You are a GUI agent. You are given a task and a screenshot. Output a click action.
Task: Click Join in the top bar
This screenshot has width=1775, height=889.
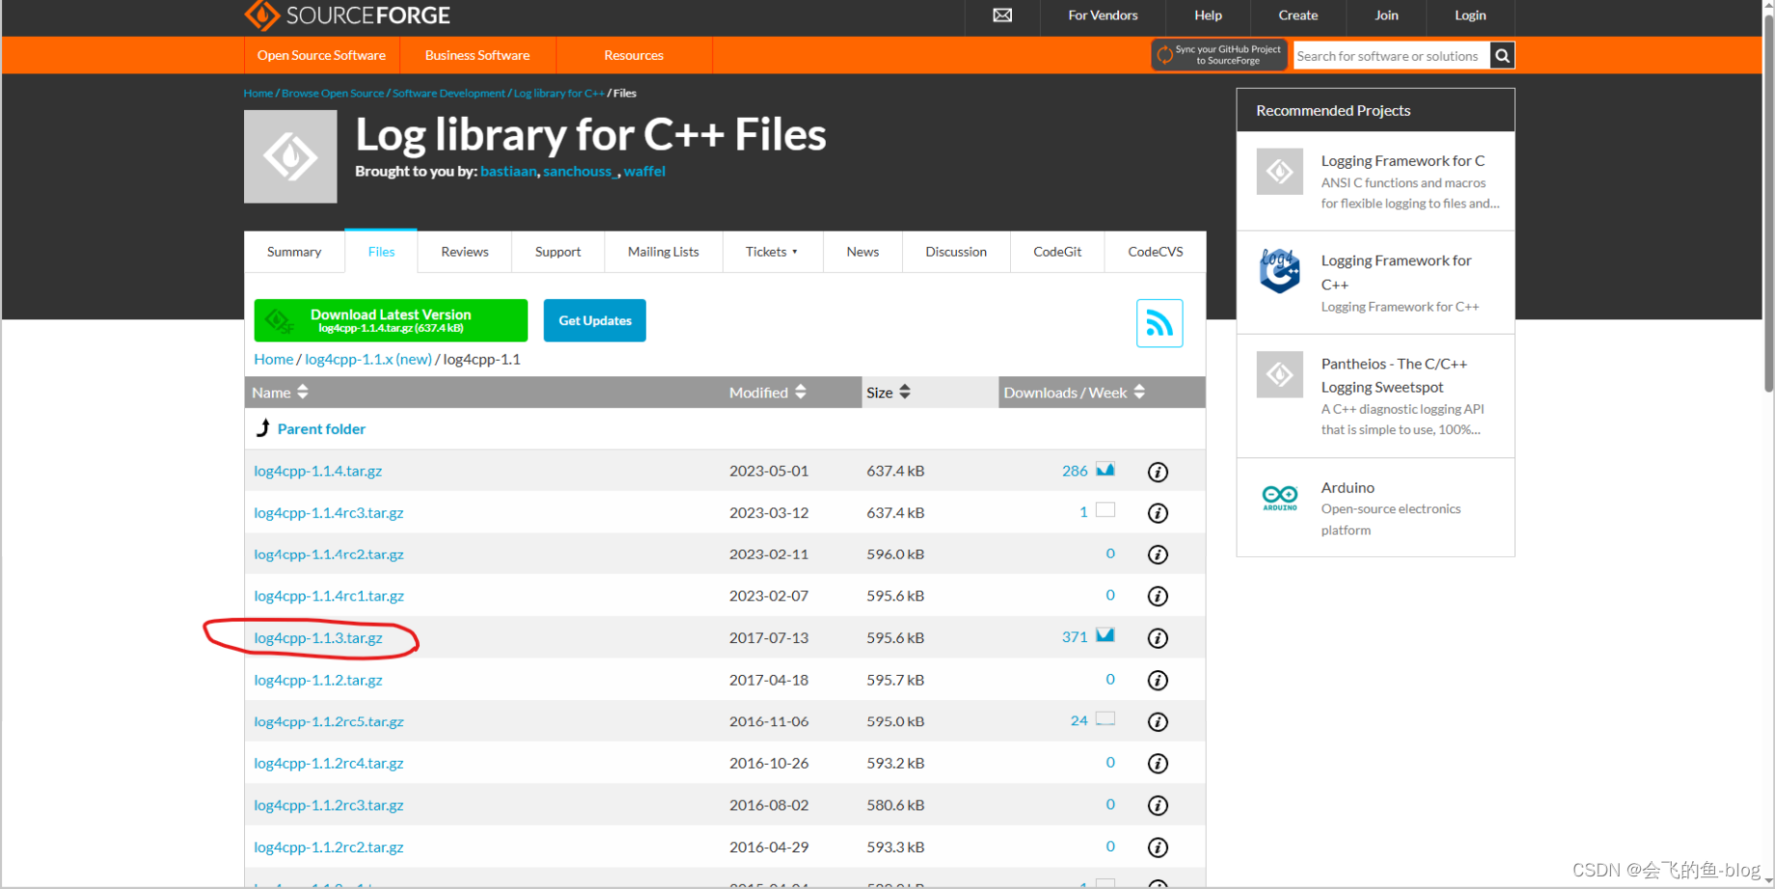tap(1386, 15)
